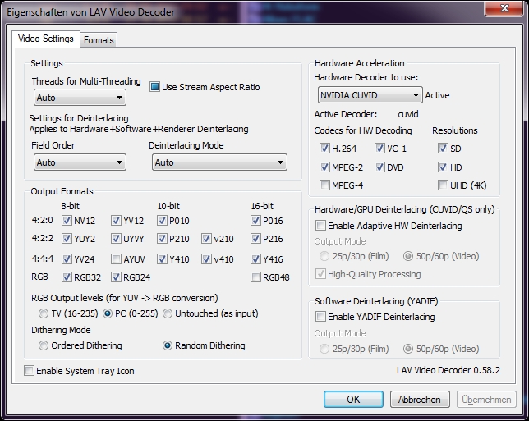The image size is (529, 421).
Task: Uncheck P216 output format
Action: pyautogui.click(x=255, y=239)
